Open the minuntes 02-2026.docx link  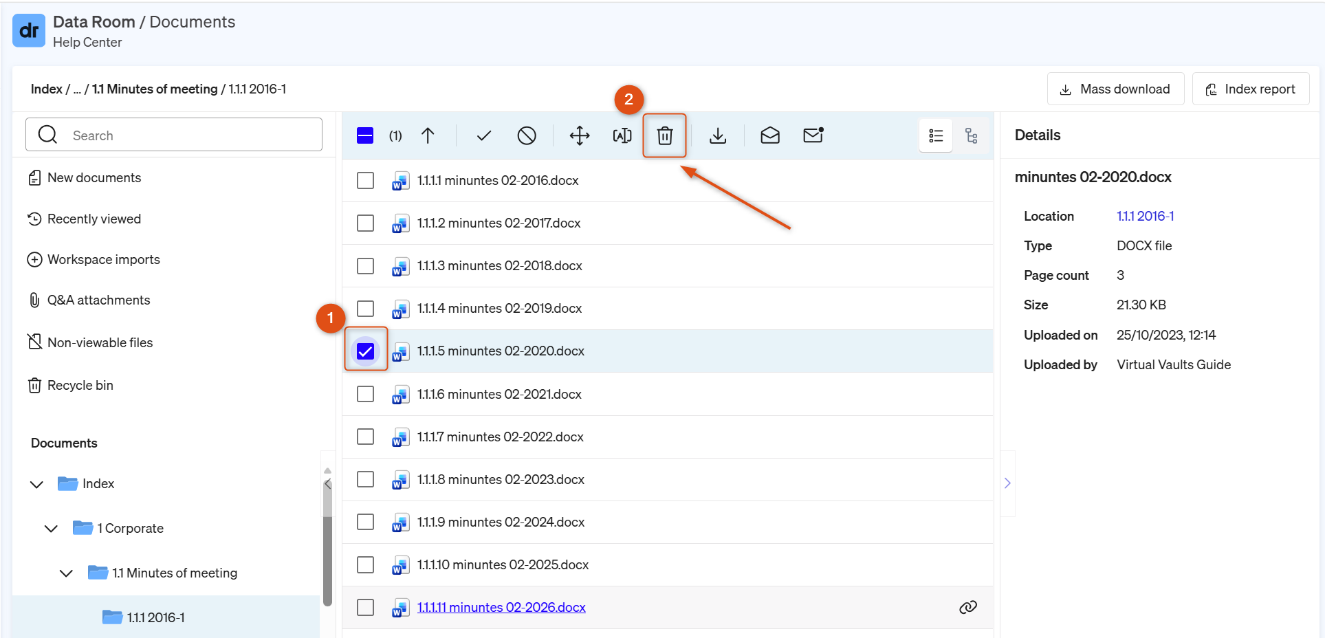pos(501,607)
